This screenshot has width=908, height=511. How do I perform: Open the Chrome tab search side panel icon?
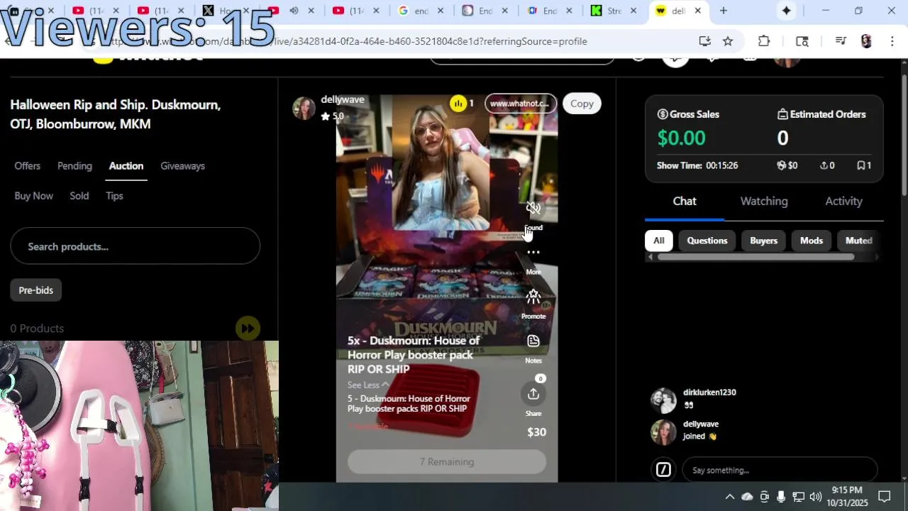pyautogui.click(x=802, y=41)
